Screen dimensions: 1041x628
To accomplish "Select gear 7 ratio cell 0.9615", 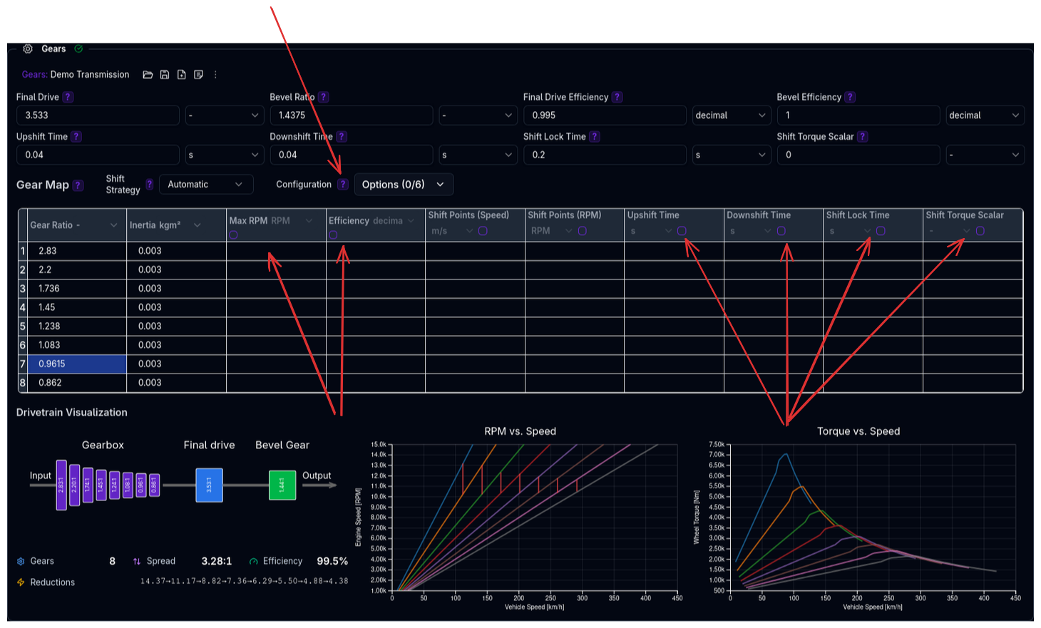I will (77, 364).
